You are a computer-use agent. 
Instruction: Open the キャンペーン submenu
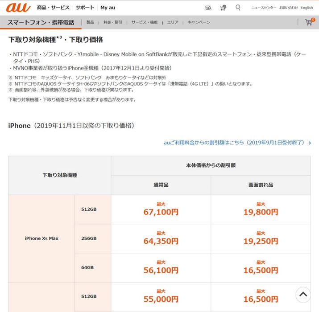point(199,22)
